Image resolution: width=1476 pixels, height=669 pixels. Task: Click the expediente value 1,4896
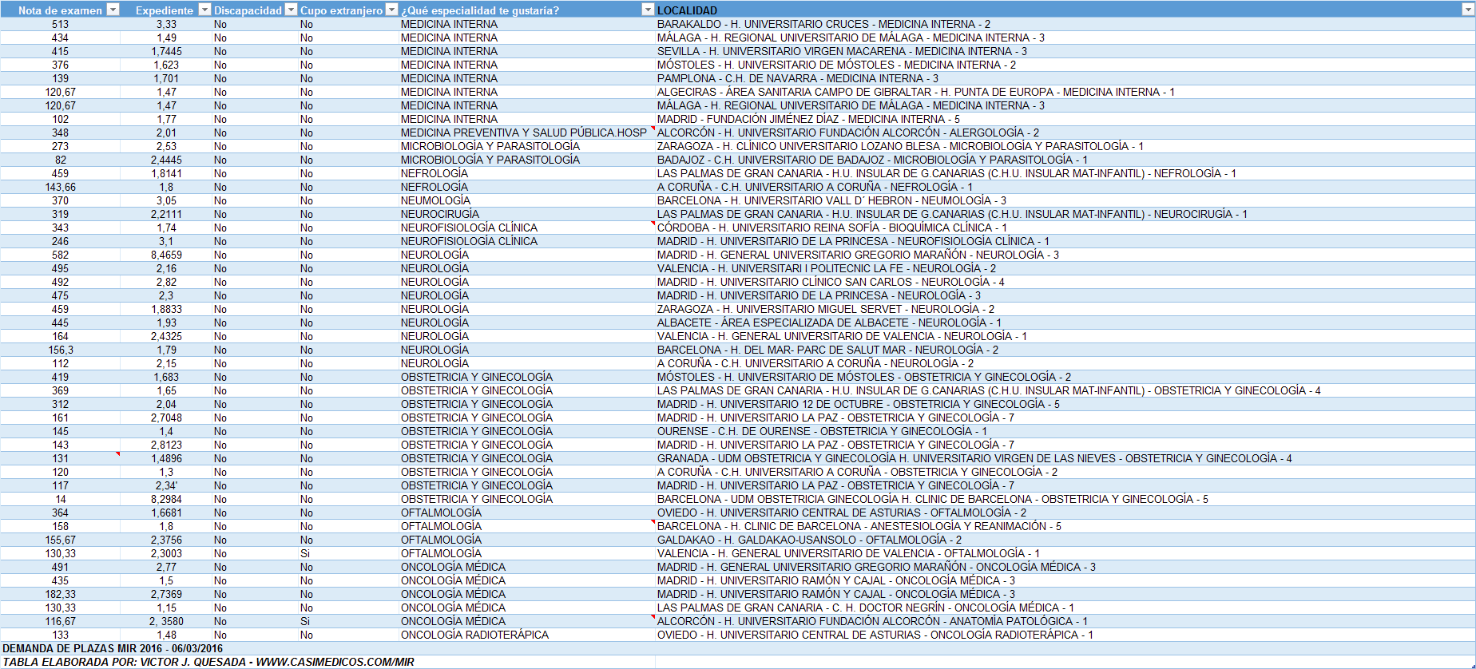click(x=166, y=458)
